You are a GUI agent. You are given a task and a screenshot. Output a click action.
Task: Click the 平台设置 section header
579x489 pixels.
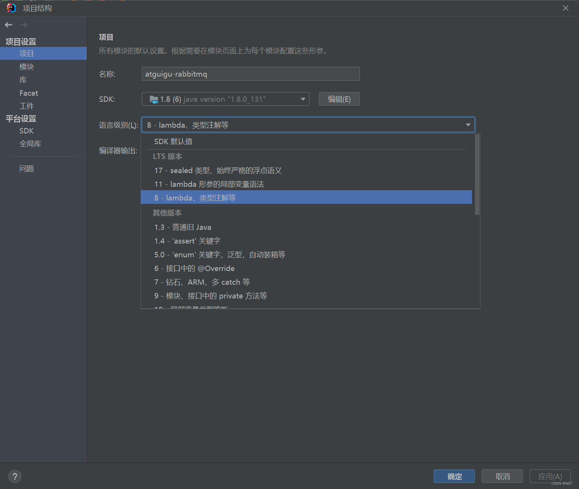pos(21,119)
